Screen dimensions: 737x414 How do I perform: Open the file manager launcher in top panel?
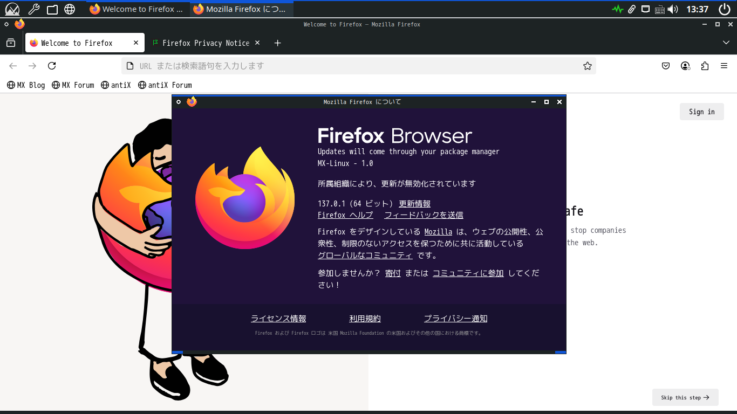pyautogui.click(x=52, y=9)
